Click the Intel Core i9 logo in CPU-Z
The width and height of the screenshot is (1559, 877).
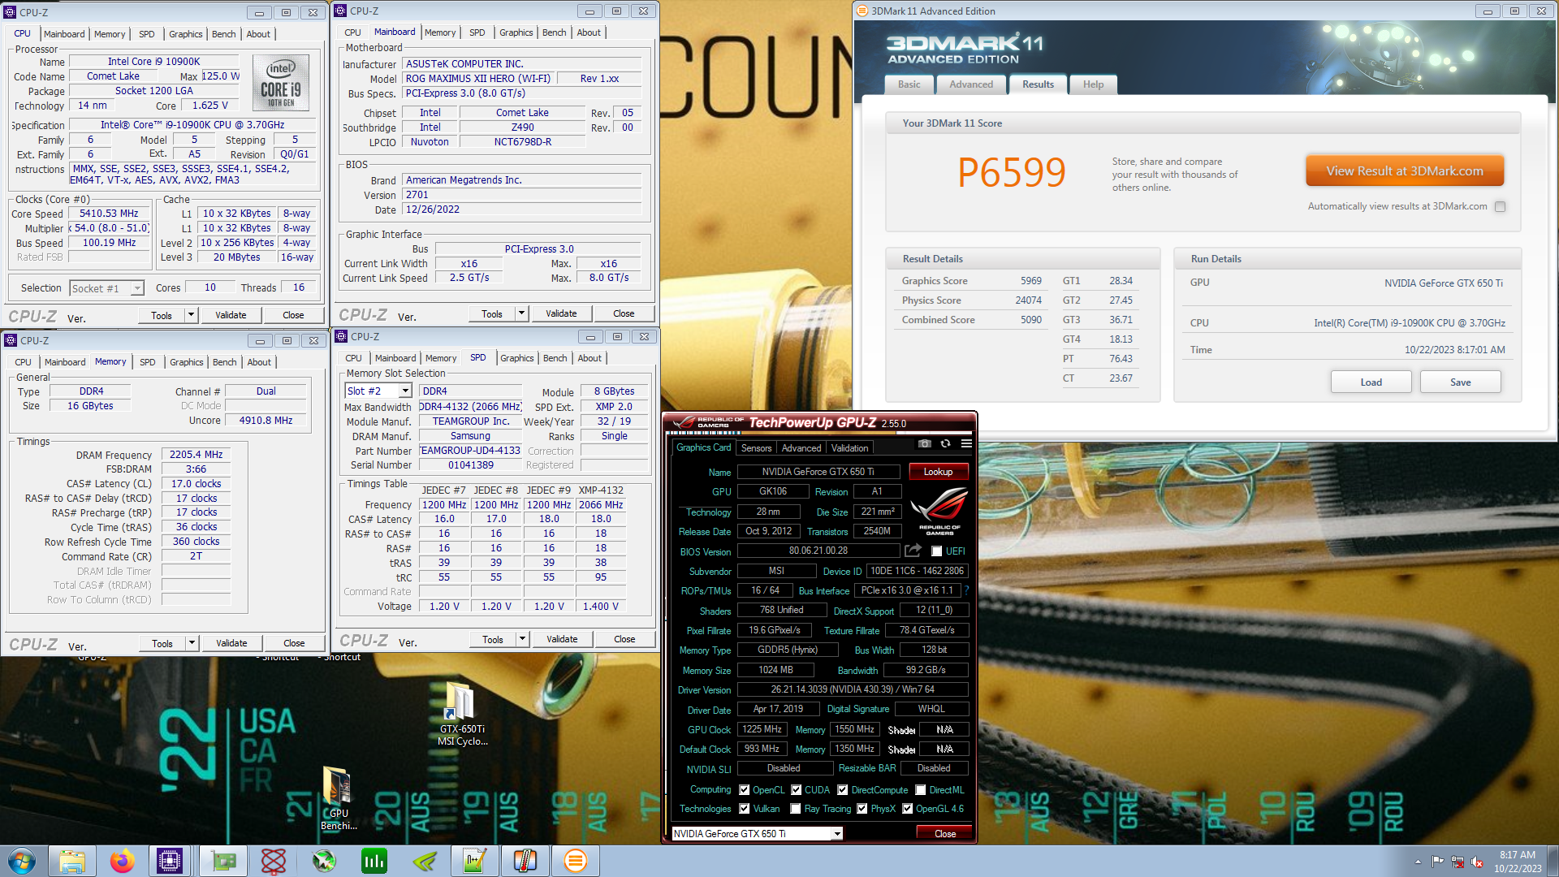tap(280, 83)
